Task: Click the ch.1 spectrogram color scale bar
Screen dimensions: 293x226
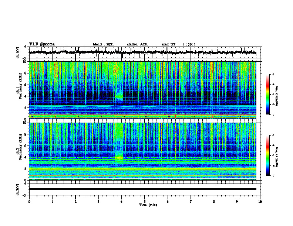Action: pyautogui.click(x=267, y=95)
